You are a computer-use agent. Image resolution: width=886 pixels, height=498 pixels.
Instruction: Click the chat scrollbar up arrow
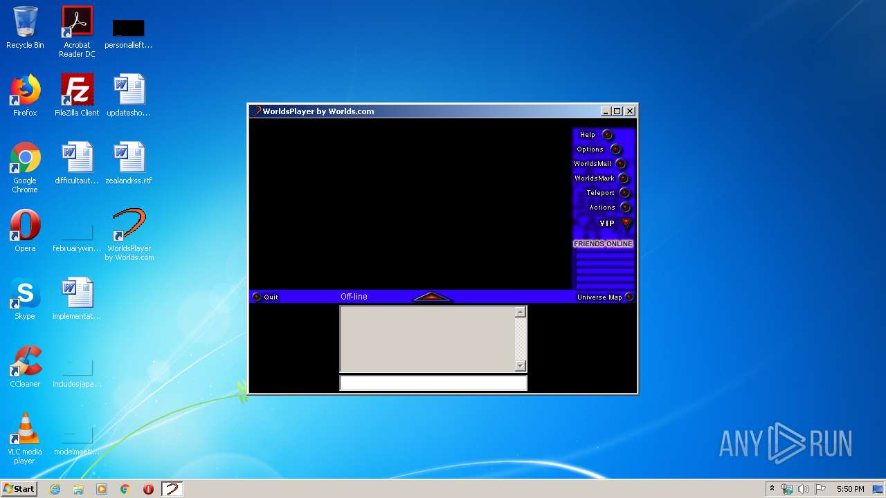pyautogui.click(x=521, y=312)
